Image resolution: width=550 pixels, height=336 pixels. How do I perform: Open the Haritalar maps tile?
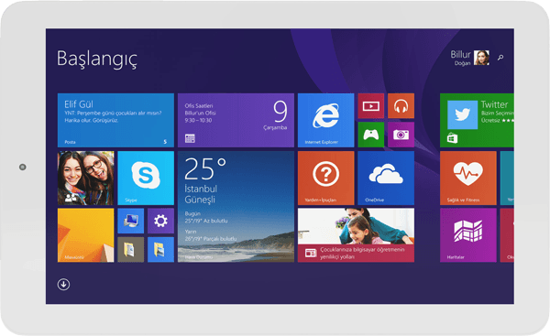[468, 235]
